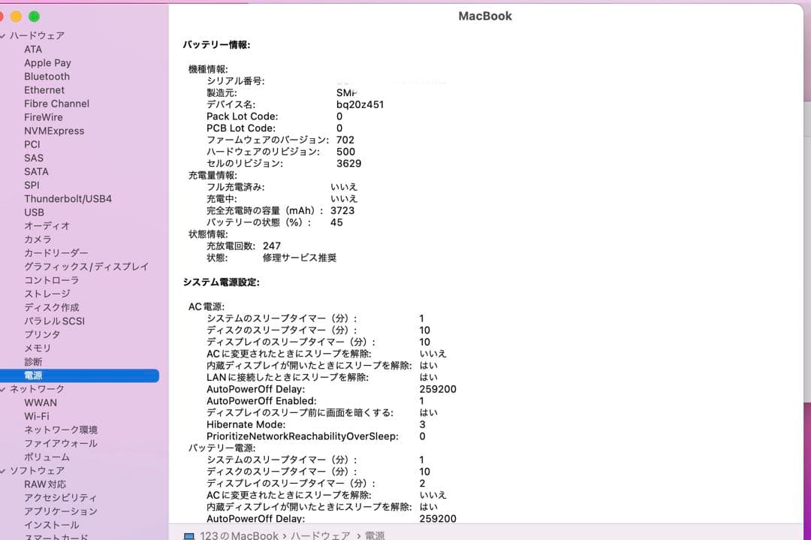Select RAW対応 in the sidebar

45,484
